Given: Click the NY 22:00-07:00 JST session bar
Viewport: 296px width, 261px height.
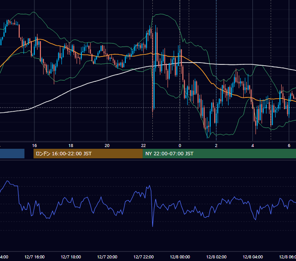Looking at the screenshot, I should 219,154.
